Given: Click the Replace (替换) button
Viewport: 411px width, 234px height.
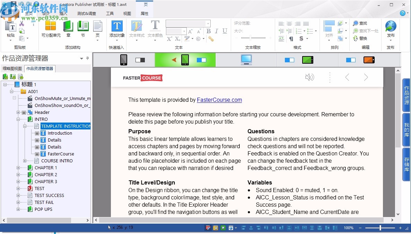Looking at the screenshot, I should click(x=360, y=38).
